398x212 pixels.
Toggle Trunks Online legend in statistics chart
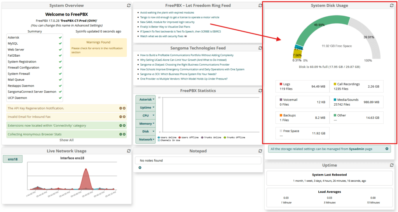[211, 137]
